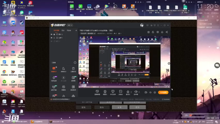Select the 图片 2 source row
The width and height of the screenshot is (220, 124).
tap(64, 34)
